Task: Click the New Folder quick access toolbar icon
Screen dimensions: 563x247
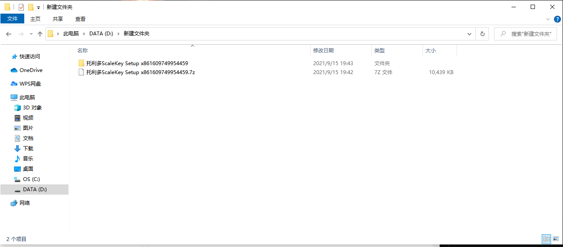Action: pos(31,7)
